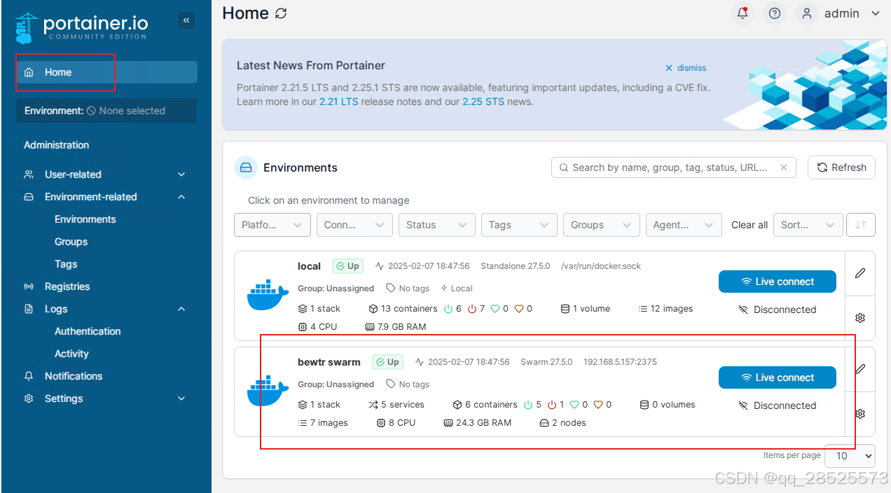Click the Home house icon in sidebar

(x=29, y=72)
